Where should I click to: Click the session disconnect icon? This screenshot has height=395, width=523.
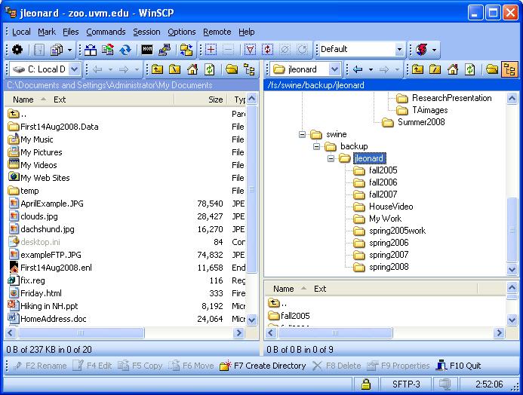(422, 50)
